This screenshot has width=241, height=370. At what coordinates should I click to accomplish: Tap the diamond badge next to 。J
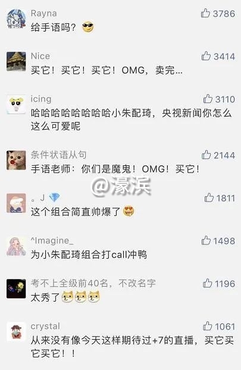[54, 197]
